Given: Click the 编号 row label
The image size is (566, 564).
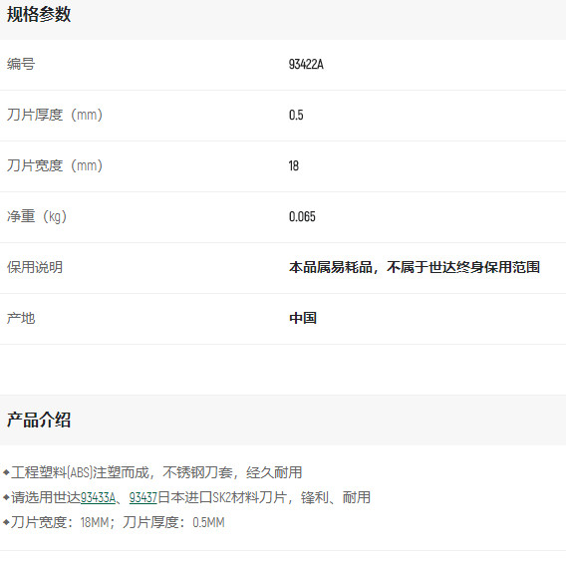Looking at the screenshot, I should click(21, 64).
